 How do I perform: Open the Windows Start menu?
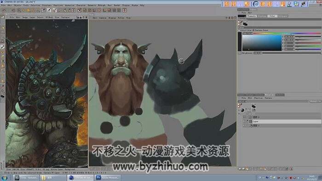[x=4, y=178]
